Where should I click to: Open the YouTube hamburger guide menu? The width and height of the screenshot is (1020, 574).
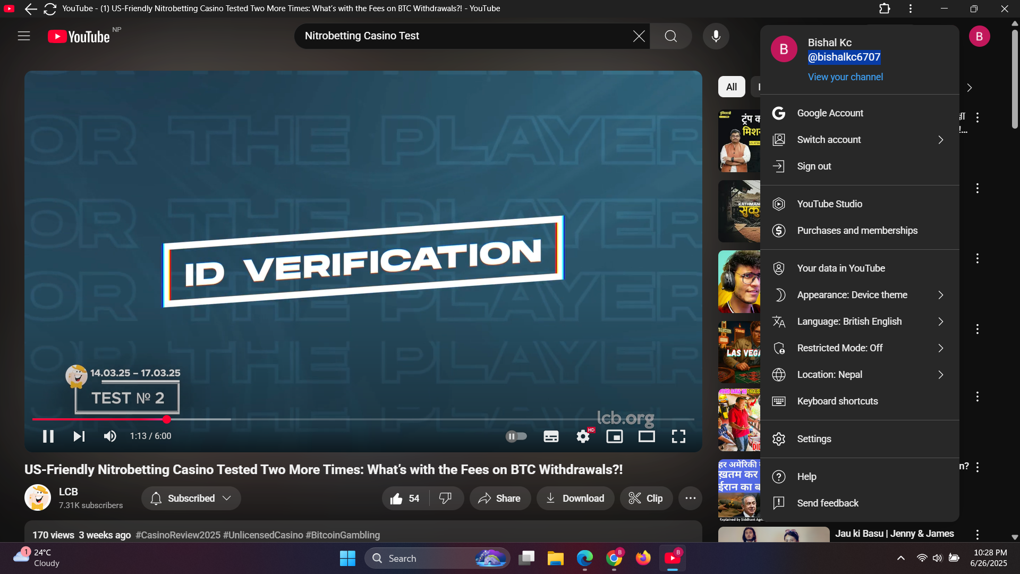click(x=24, y=36)
